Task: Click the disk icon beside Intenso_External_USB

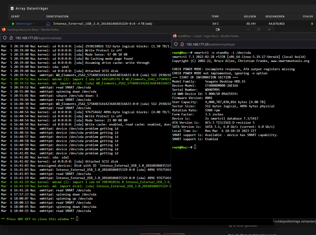Action: click(48, 24)
